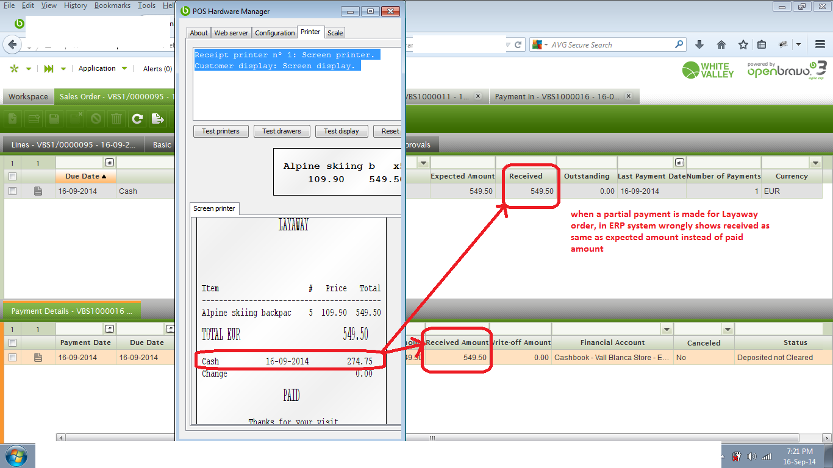The image size is (833, 468).
Task: Expand the quick launch dropdown arrow
Action: pyautogui.click(x=63, y=69)
